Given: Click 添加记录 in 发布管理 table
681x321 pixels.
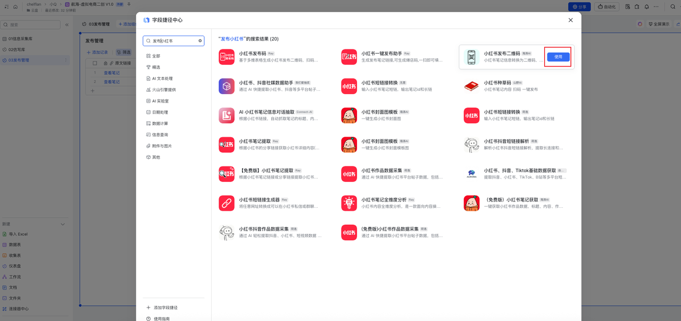Looking at the screenshot, I should tap(97, 53).
